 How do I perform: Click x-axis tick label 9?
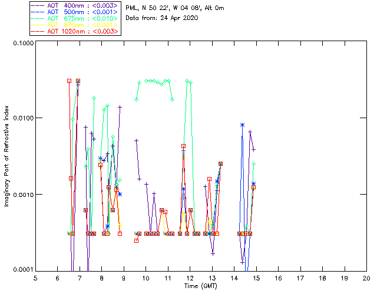pyautogui.click(x=124, y=278)
